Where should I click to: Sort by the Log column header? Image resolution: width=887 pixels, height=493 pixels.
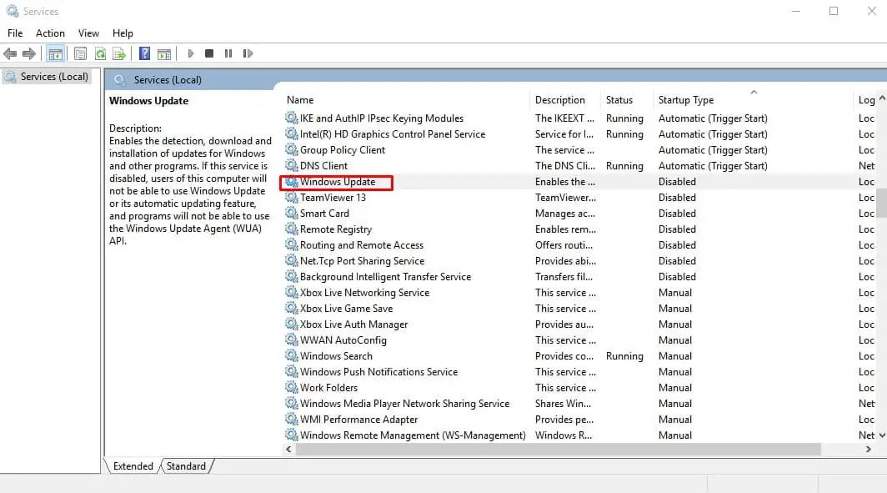point(865,99)
